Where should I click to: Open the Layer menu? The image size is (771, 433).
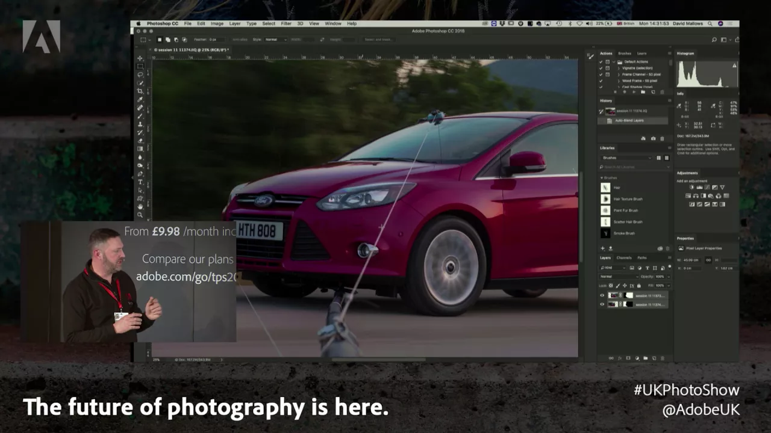coord(235,23)
